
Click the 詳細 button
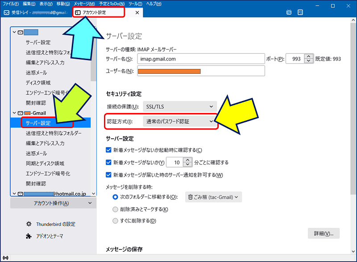point(324,234)
